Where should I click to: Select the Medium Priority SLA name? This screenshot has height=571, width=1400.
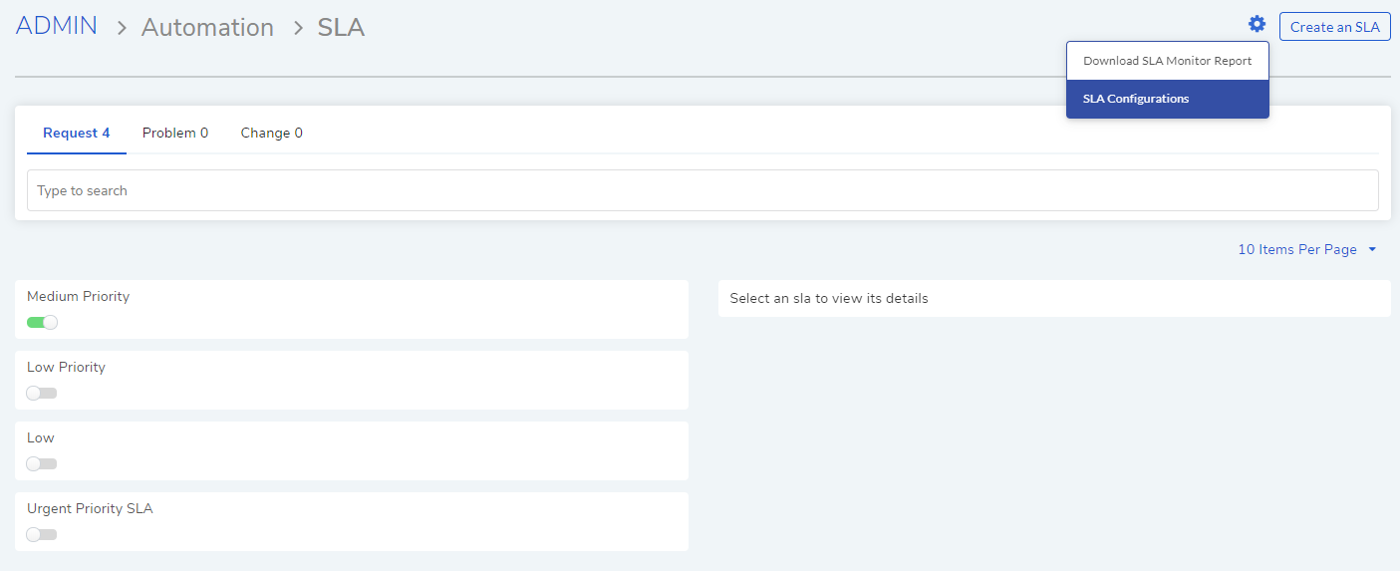(78, 296)
